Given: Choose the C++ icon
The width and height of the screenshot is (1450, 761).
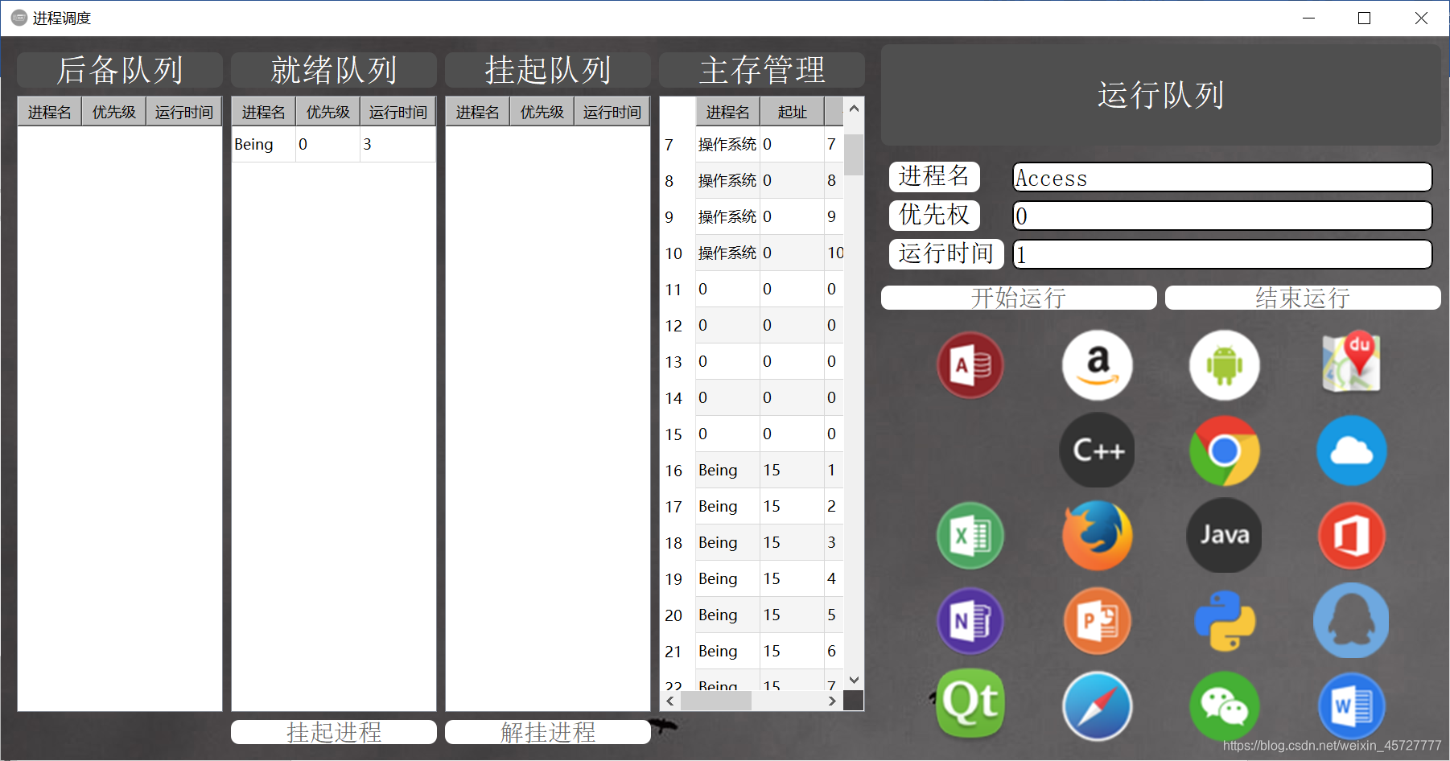Looking at the screenshot, I should [1098, 450].
